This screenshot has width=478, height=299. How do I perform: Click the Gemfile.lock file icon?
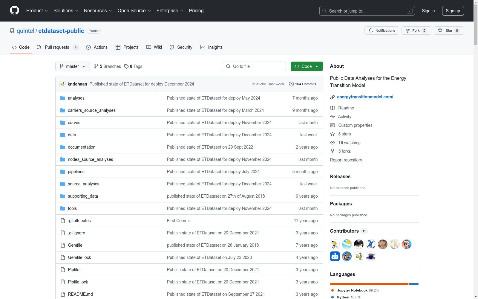pos(63,257)
